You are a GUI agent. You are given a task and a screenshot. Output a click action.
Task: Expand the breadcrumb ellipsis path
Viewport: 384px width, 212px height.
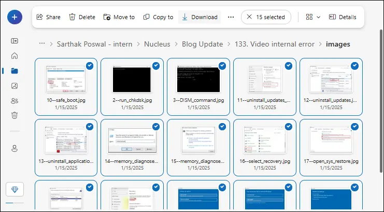pyautogui.click(x=42, y=44)
